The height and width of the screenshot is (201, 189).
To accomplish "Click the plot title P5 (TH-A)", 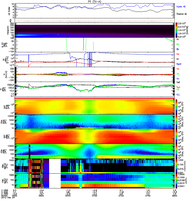I will pos(94,2).
